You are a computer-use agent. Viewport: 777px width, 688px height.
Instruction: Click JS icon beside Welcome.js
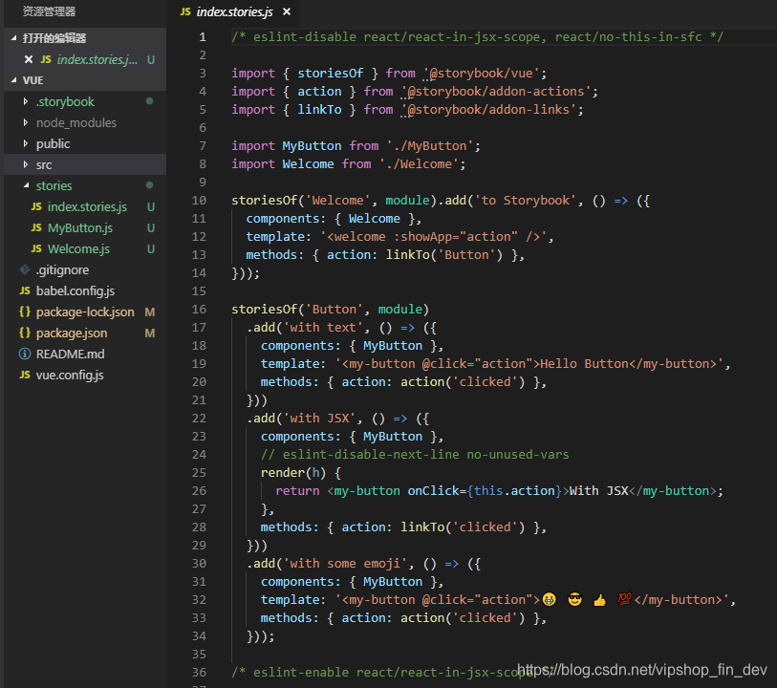(36, 248)
